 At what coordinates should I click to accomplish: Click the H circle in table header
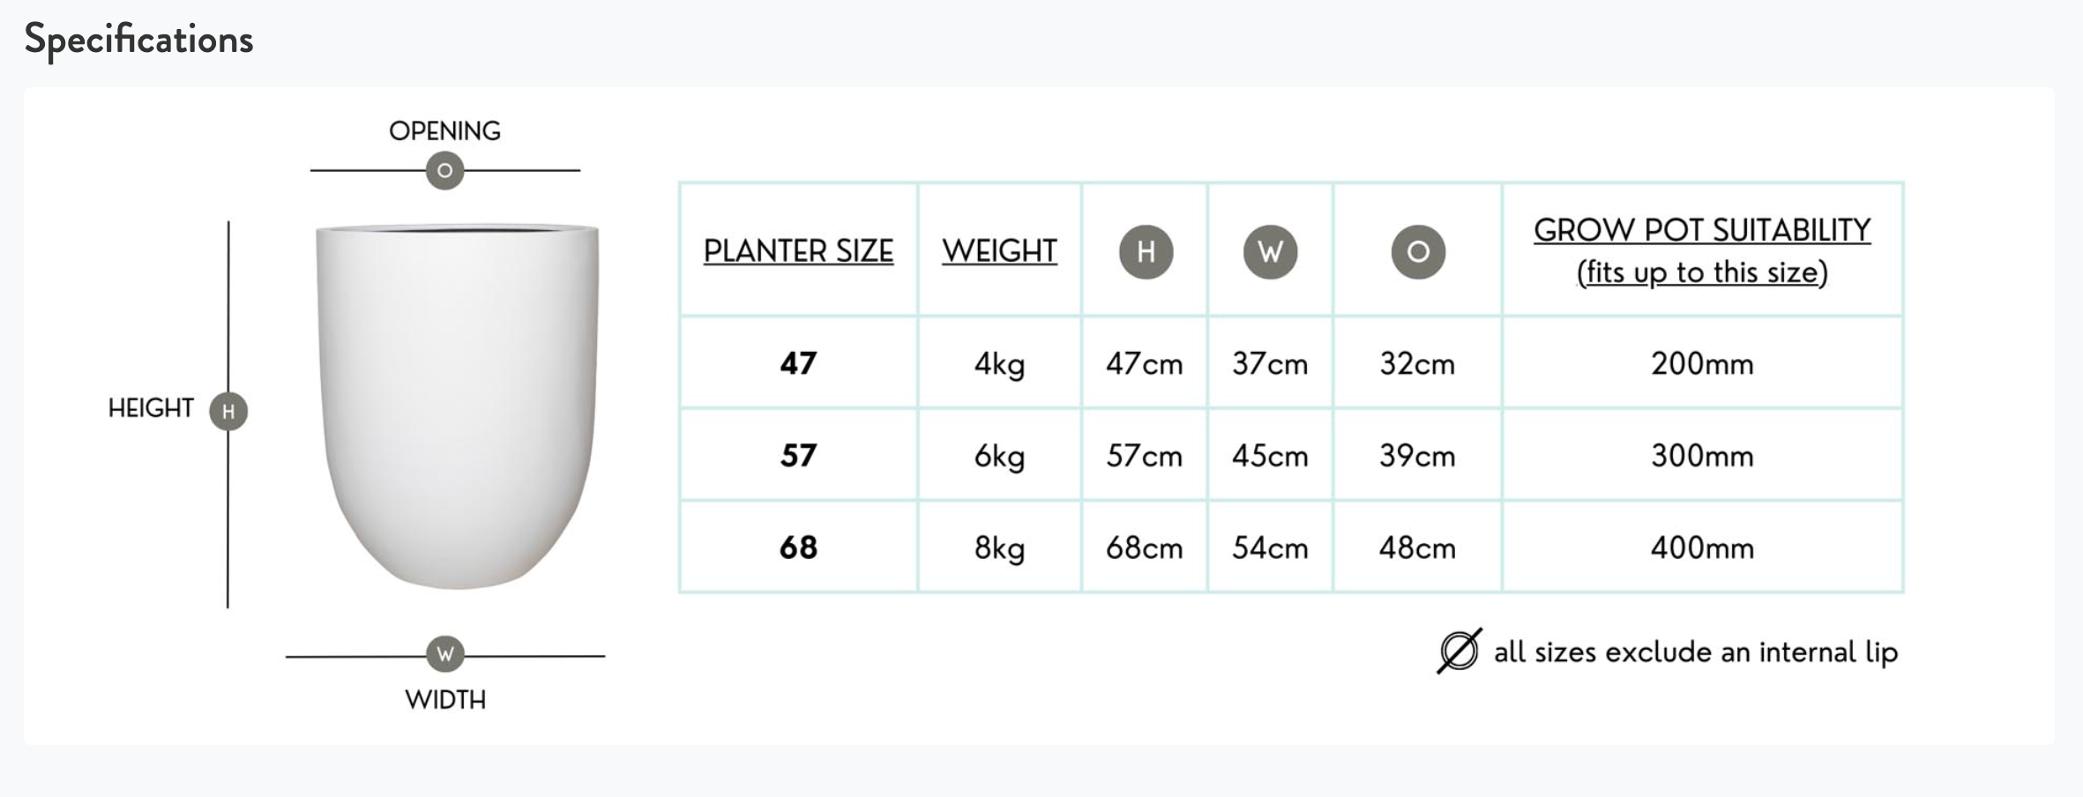tap(1146, 252)
